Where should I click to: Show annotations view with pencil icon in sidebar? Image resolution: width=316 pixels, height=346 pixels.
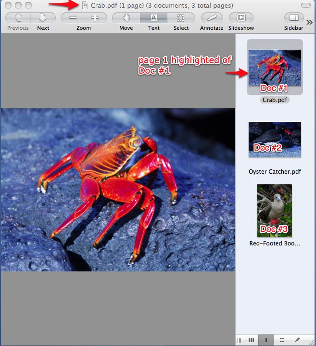297,340
